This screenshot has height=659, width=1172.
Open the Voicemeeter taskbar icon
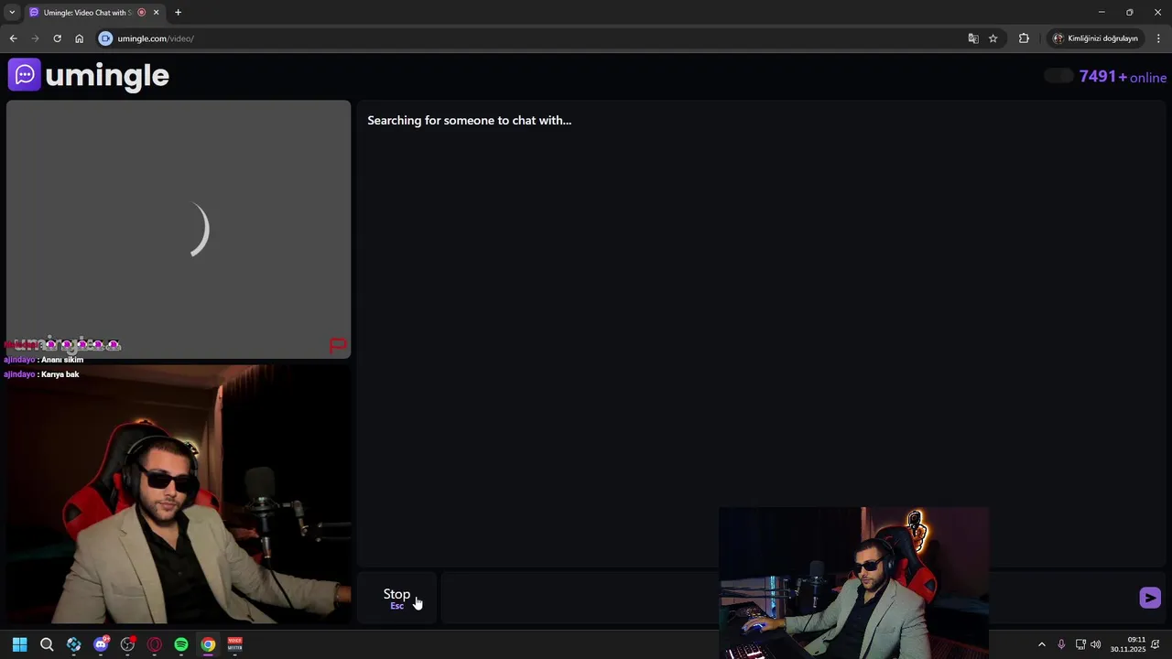pos(234,644)
